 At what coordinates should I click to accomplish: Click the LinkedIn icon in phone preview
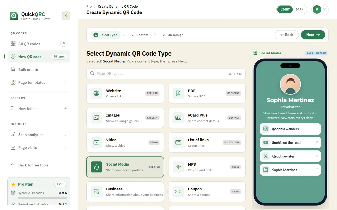[x=266, y=170]
